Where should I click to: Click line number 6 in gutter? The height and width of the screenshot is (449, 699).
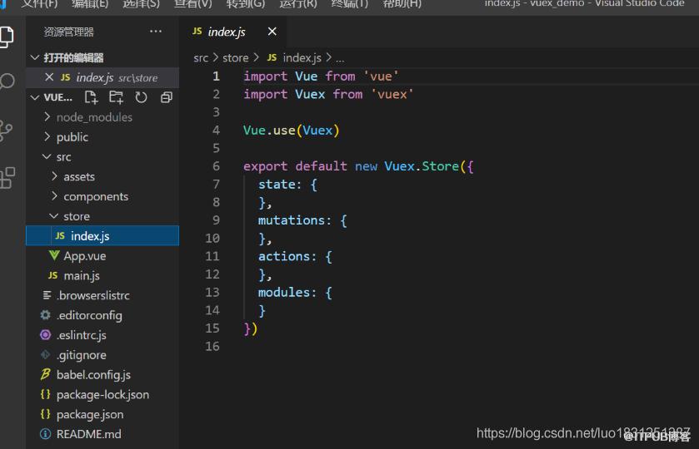[217, 166]
